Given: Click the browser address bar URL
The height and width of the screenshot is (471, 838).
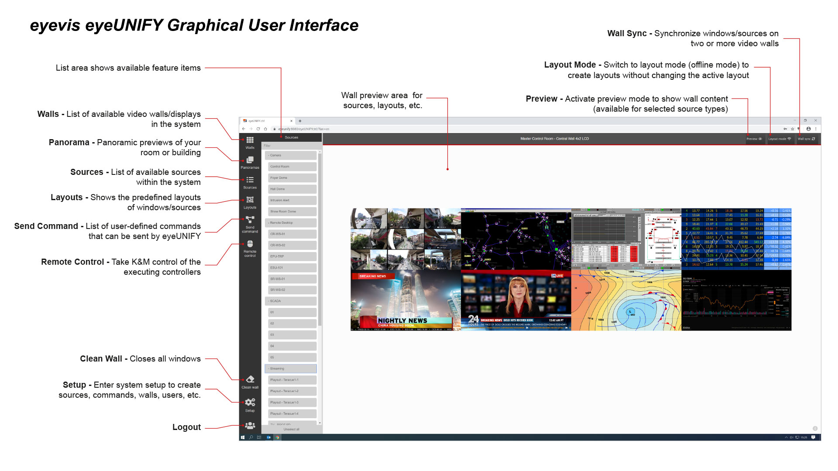Looking at the screenshot, I should (304, 129).
